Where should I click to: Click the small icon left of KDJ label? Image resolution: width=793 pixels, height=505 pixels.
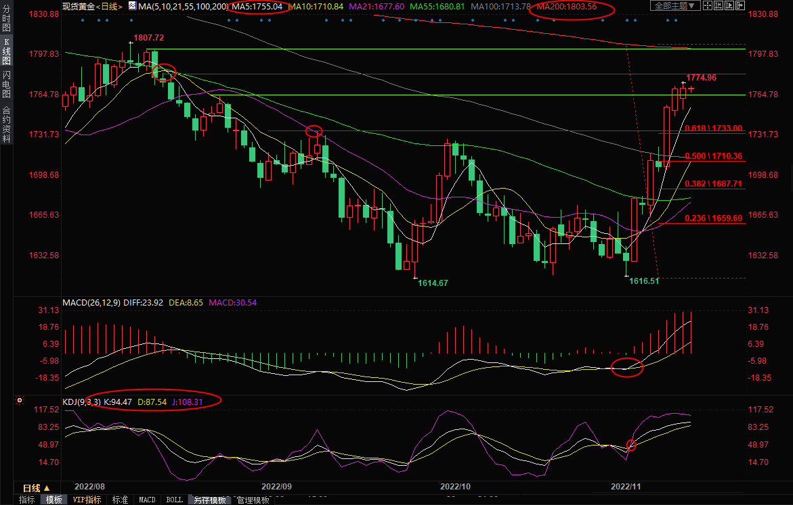click(x=20, y=401)
